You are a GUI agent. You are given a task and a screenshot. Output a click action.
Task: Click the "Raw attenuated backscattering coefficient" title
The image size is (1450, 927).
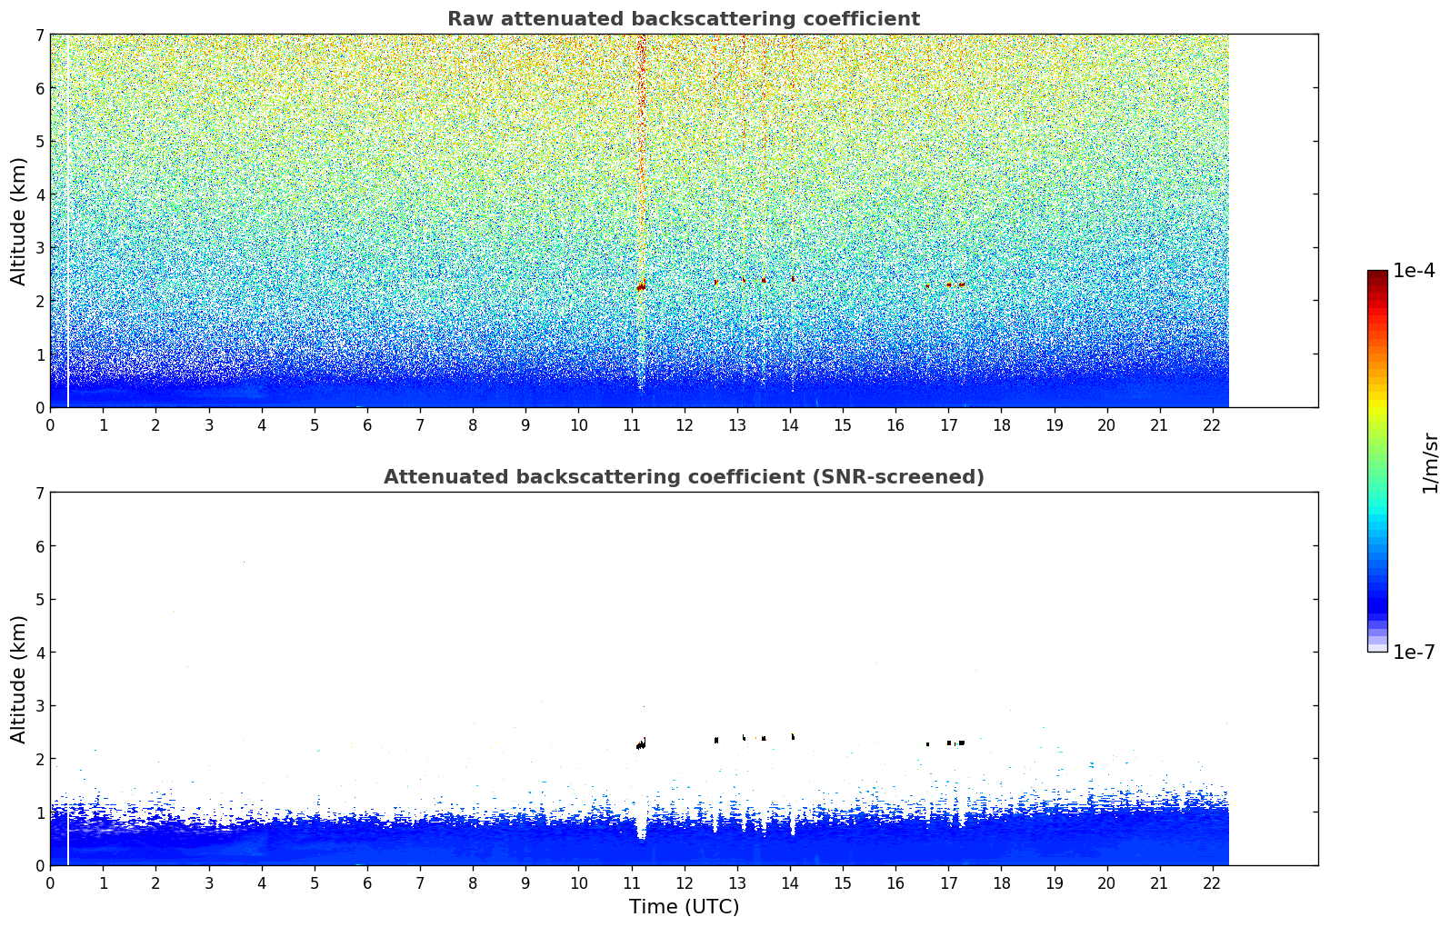[683, 19]
